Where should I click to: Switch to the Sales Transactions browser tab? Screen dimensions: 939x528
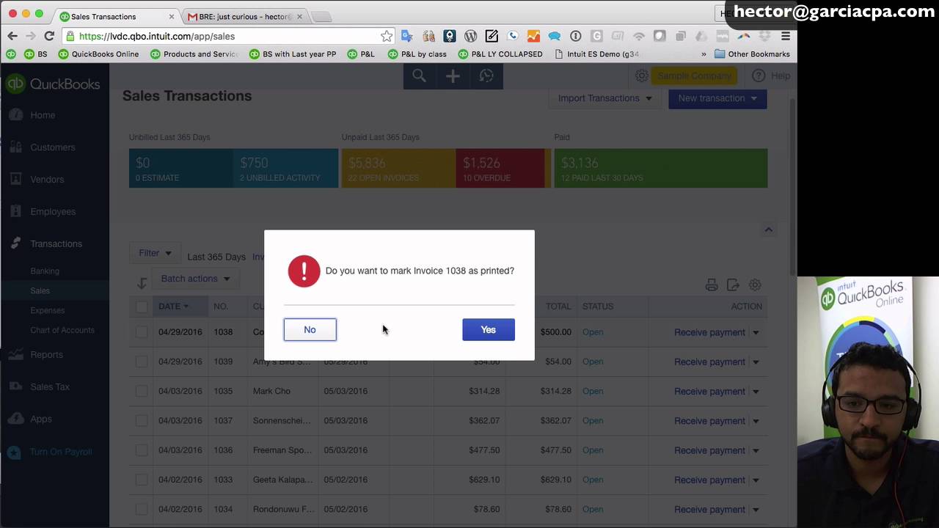(x=117, y=16)
